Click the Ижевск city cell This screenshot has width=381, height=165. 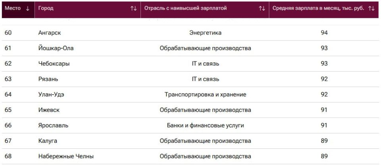tap(49, 110)
